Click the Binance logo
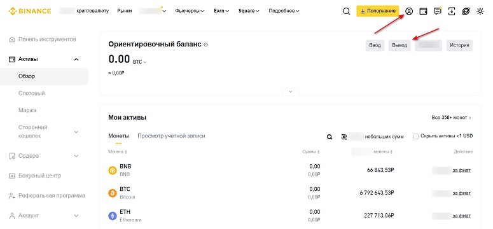Screen dimensions: 493x229 (x=29, y=11)
